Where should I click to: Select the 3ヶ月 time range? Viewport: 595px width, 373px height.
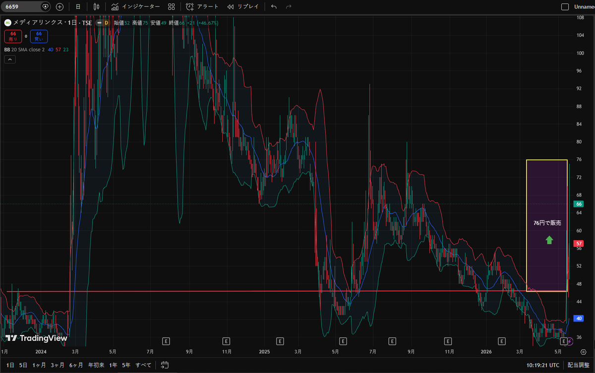(x=58, y=365)
